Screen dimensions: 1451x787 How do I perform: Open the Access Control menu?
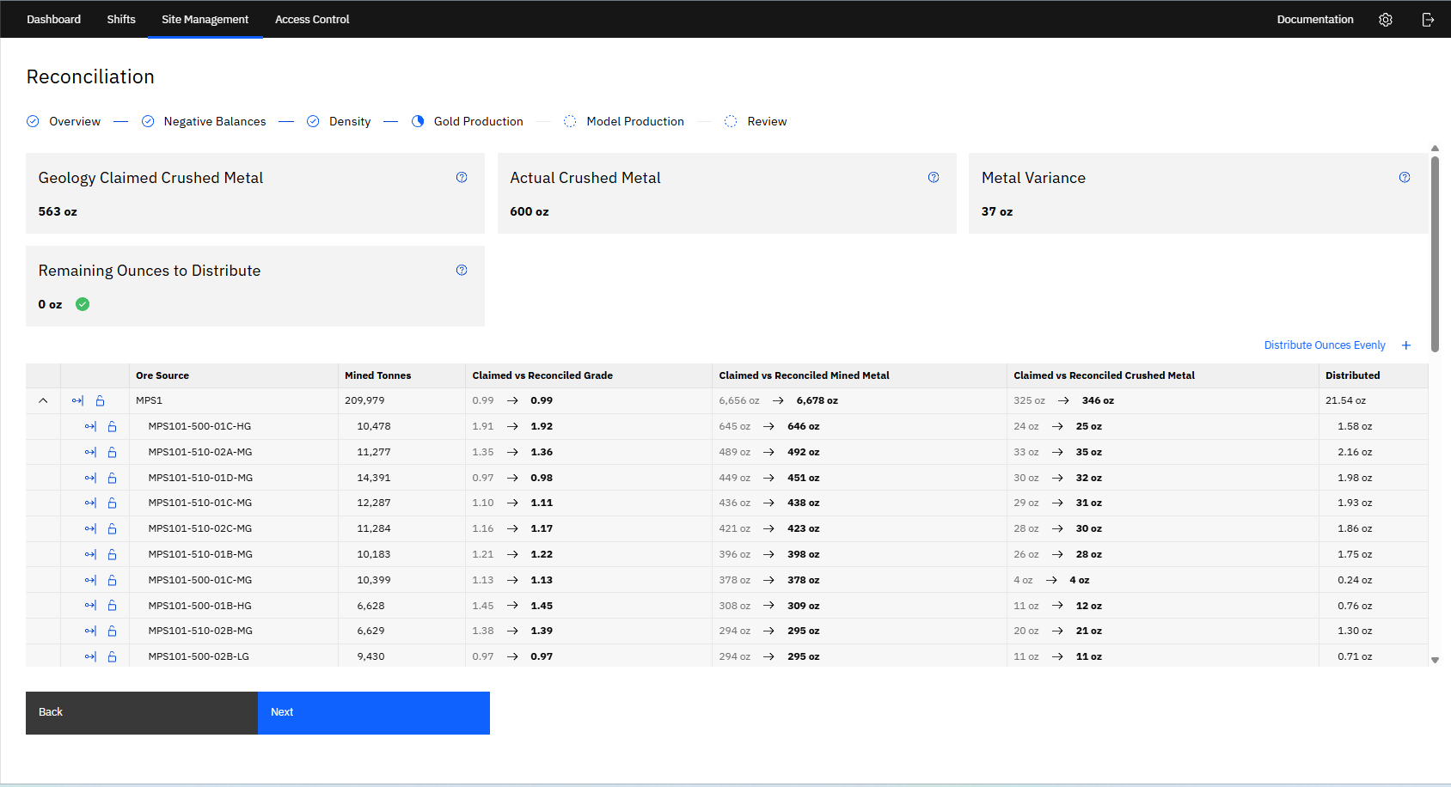point(312,20)
